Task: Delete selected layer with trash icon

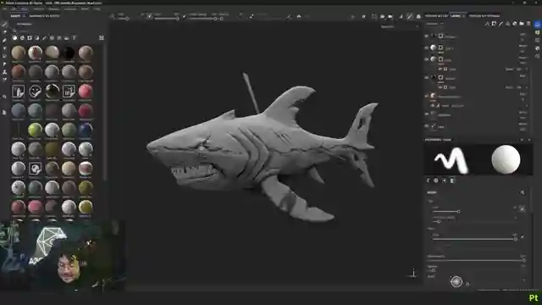Action: click(x=528, y=24)
